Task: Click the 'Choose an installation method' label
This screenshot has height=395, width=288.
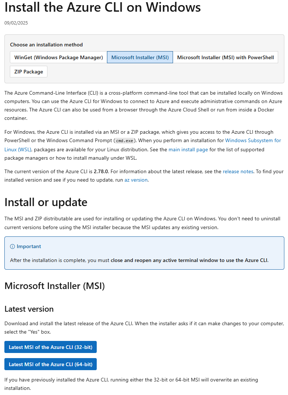Action: click(x=46, y=45)
